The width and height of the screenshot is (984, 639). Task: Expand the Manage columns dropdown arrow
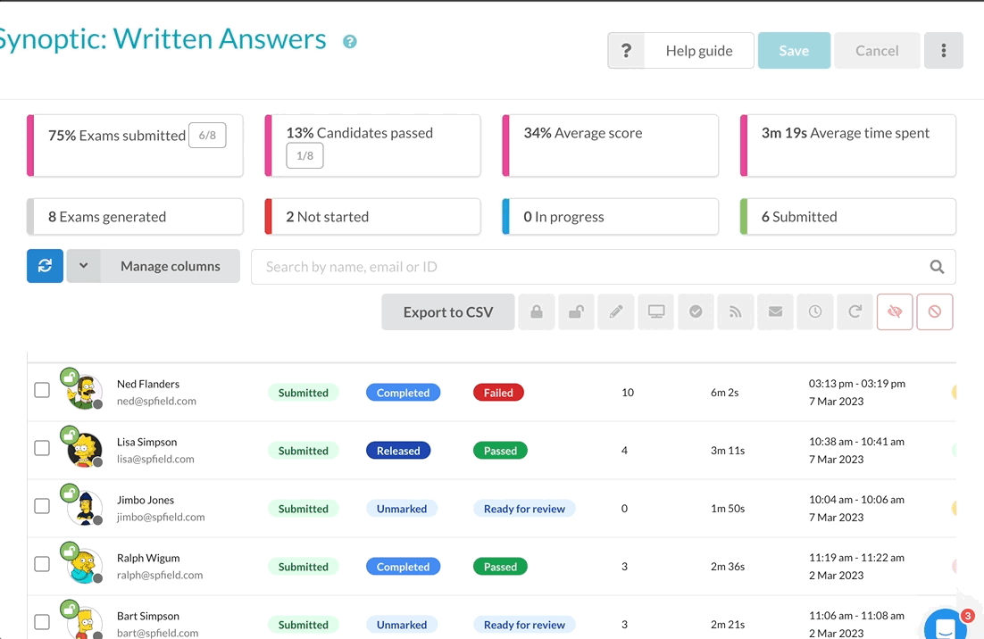84,266
